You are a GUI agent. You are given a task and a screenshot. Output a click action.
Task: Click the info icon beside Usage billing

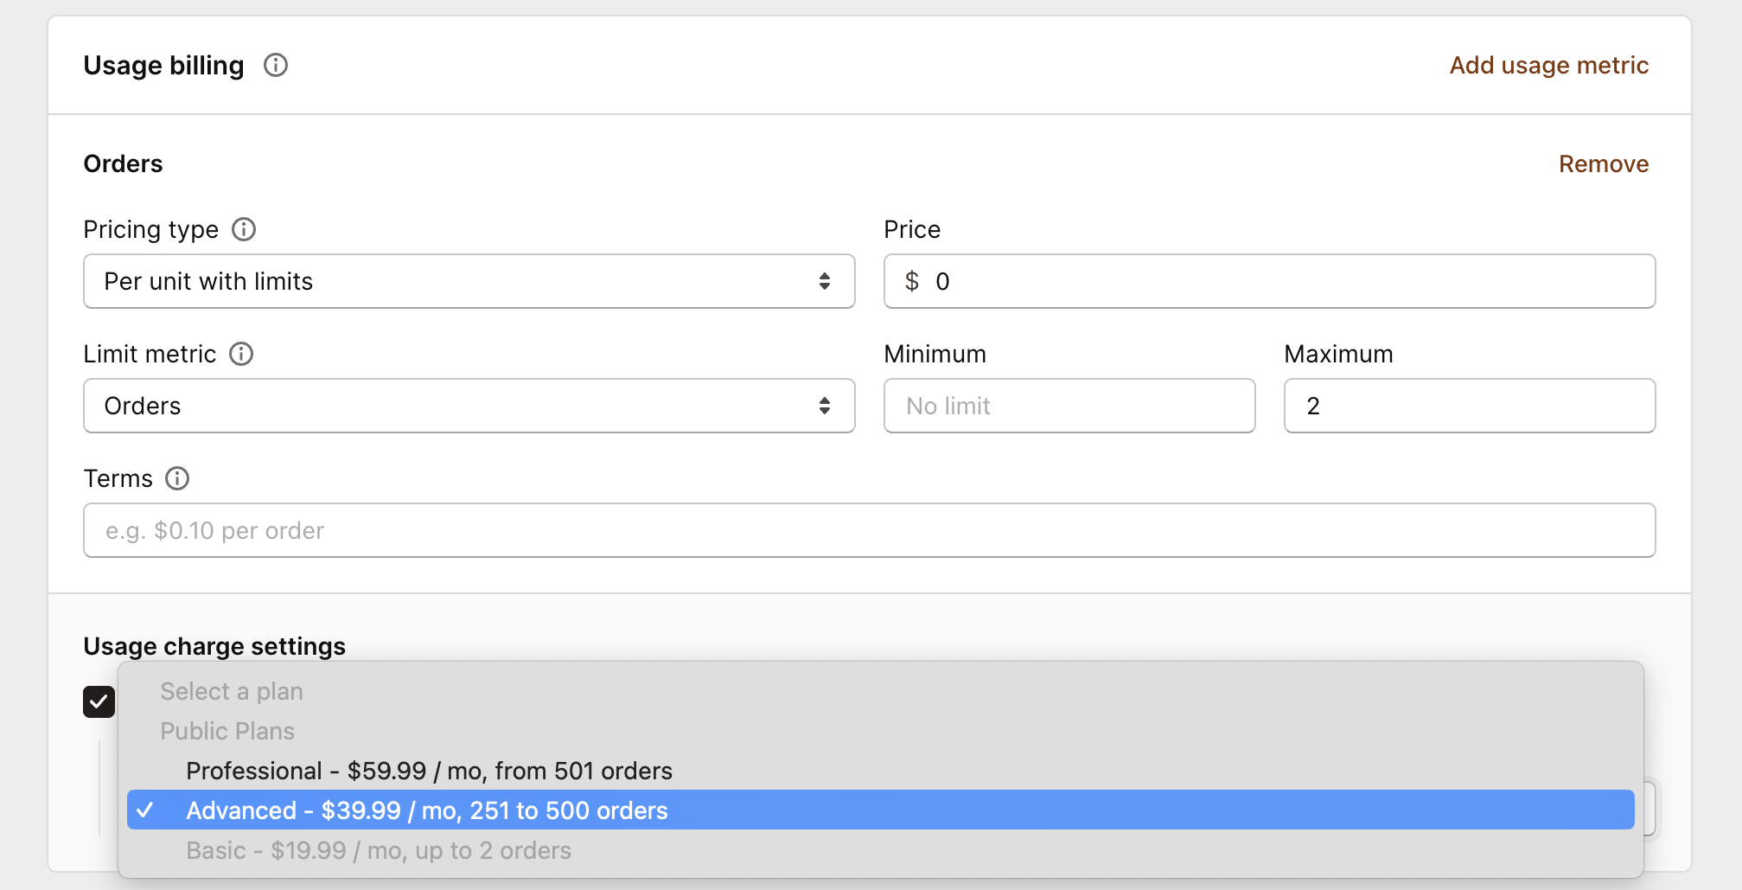coord(276,65)
